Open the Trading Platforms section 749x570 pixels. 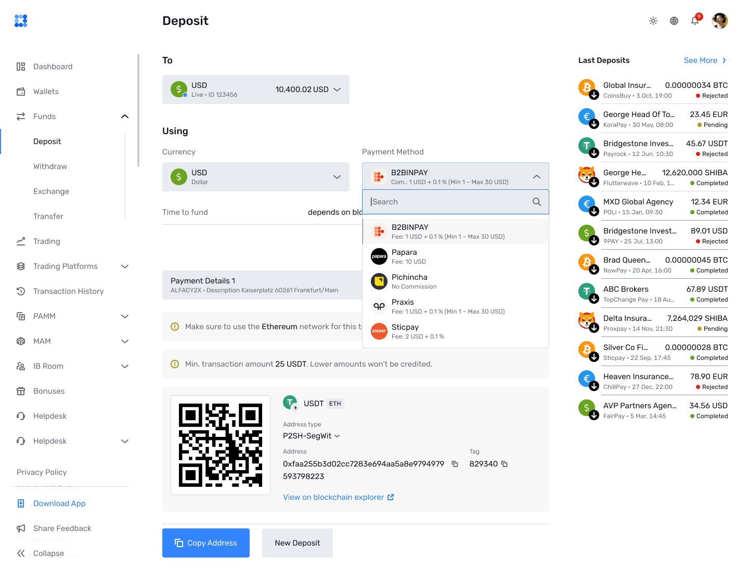[x=64, y=266]
